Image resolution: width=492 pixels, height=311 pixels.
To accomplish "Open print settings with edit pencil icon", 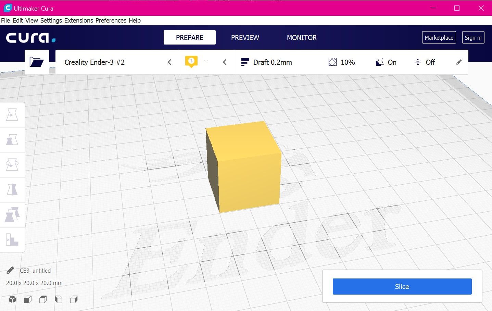I will 459,62.
